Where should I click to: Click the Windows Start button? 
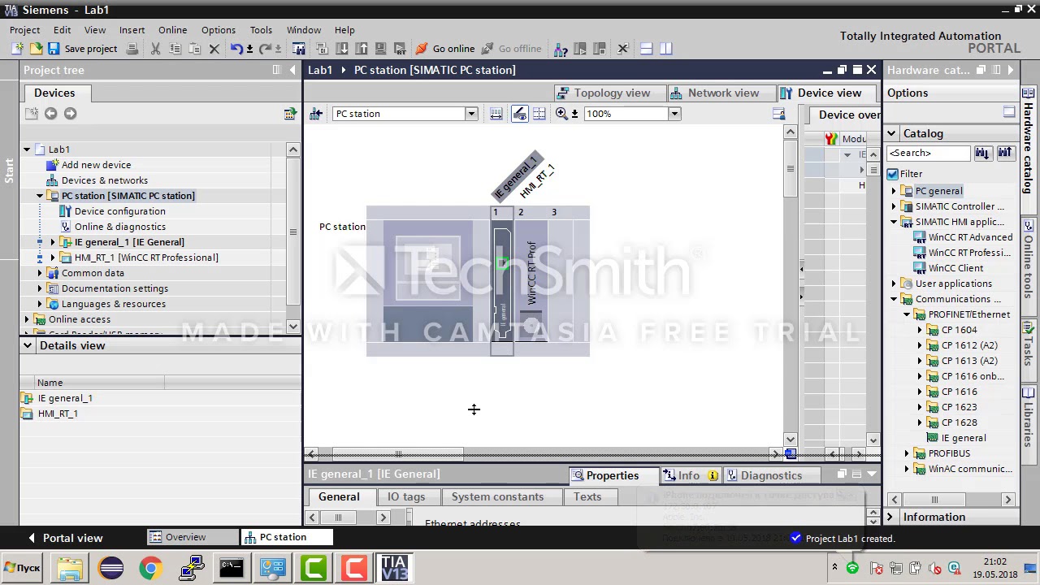click(23, 567)
